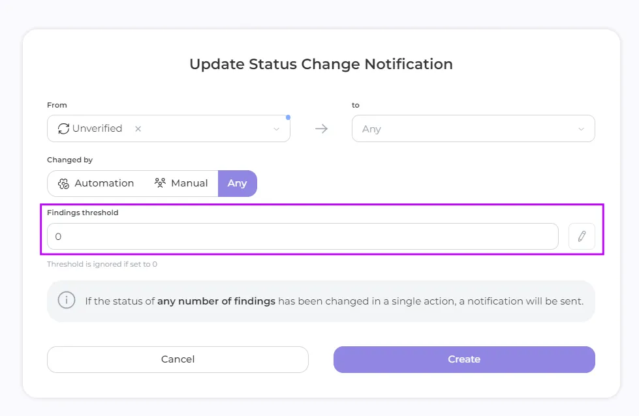Click the Unverified status sync icon
This screenshot has width=639, height=416.
point(63,128)
